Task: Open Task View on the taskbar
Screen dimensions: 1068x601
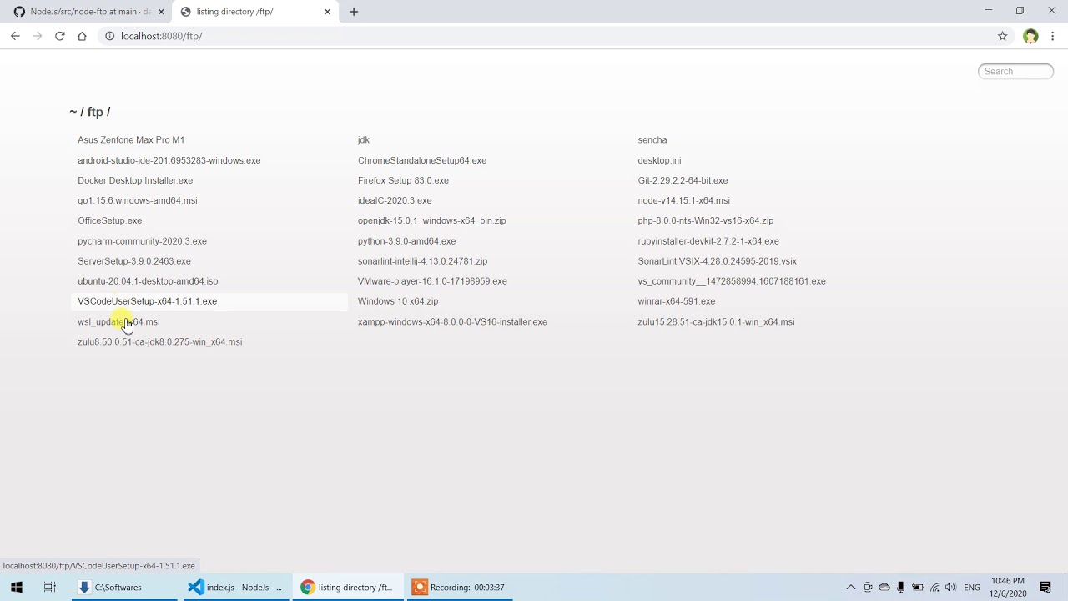Action: (49, 587)
